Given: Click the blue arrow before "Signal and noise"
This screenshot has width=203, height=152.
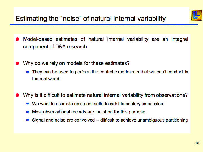Looking at the screenshot, I should point(28,120).
